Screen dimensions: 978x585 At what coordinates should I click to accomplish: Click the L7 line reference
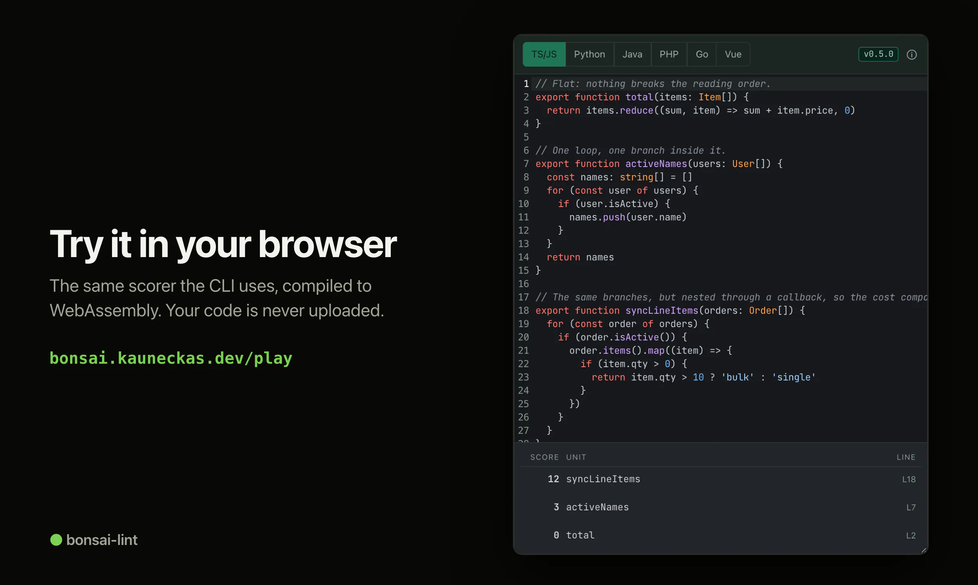[911, 507]
